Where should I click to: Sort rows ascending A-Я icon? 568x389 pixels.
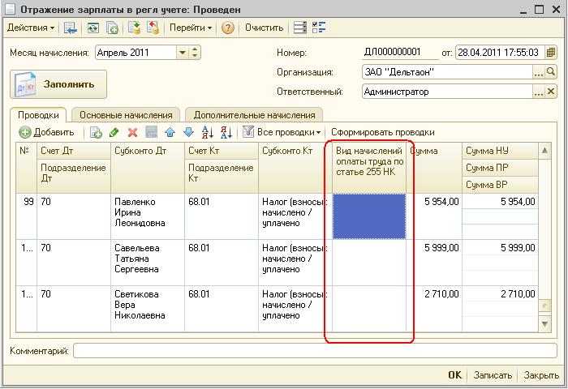(207, 132)
